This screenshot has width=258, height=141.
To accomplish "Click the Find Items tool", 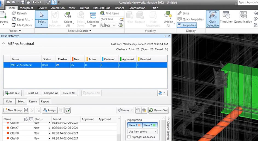I will coord(110,13).
